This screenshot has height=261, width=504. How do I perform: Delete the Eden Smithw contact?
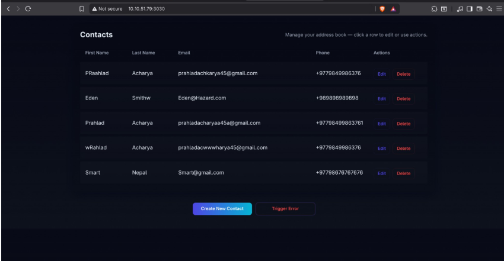coord(403,99)
